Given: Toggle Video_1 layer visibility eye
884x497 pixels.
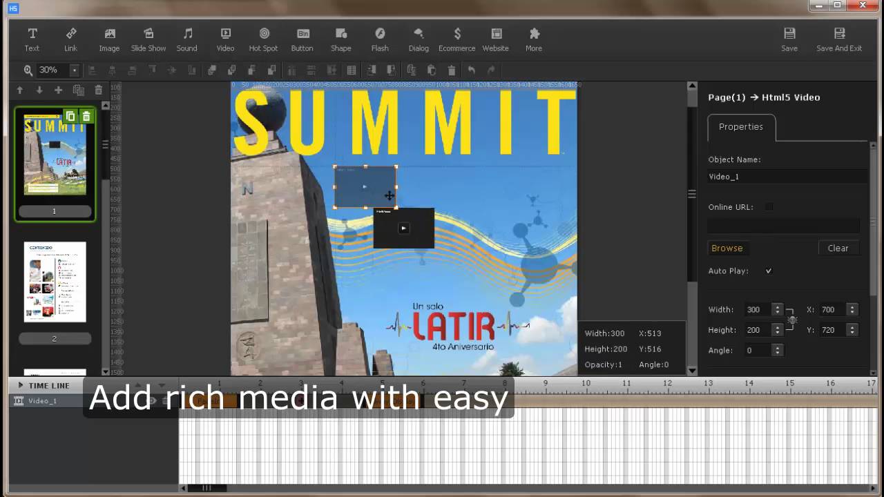Looking at the screenshot, I should click(151, 401).
